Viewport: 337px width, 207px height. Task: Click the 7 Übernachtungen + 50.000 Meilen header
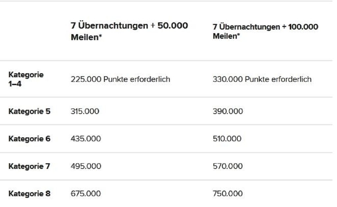129,31
